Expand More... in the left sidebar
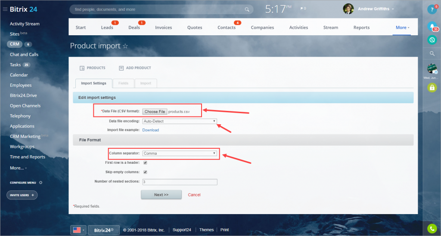Image resolution: width=441 pixels, height=236 pixels. coord(18,168)
